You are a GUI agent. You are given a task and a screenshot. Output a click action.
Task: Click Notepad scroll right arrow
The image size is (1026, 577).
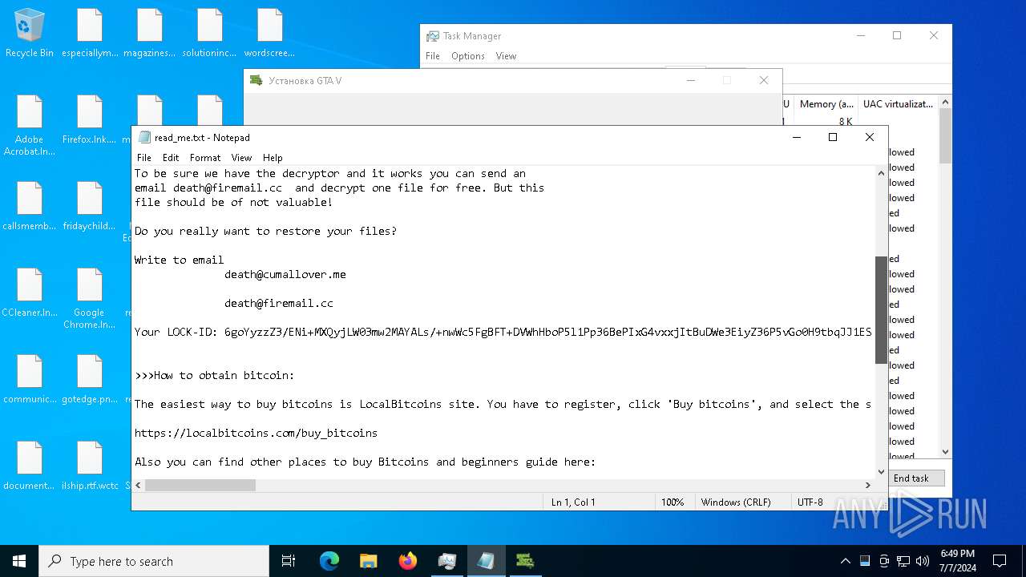tap(867, 485)
